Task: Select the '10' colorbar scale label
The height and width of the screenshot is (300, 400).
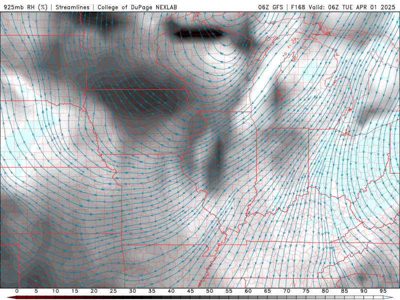Action: pyautogui.click(x=55, y=291)
